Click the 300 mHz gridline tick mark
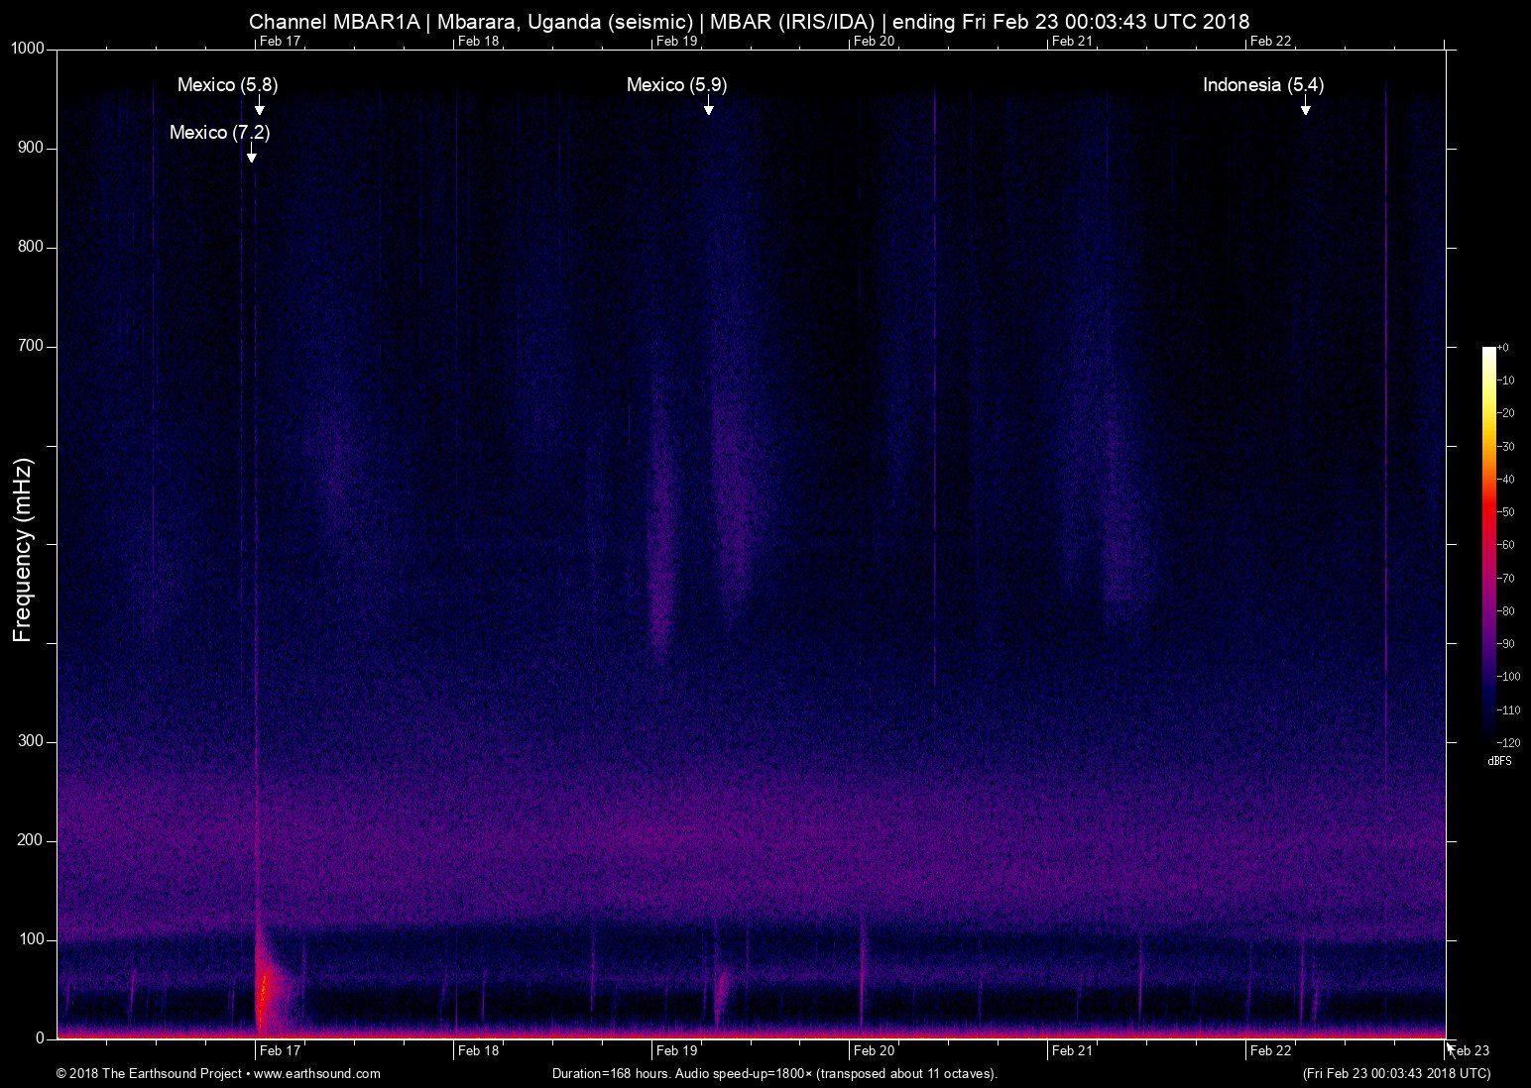The width and height of the screenshot is (1531, 1088). [x=50, y=740]
